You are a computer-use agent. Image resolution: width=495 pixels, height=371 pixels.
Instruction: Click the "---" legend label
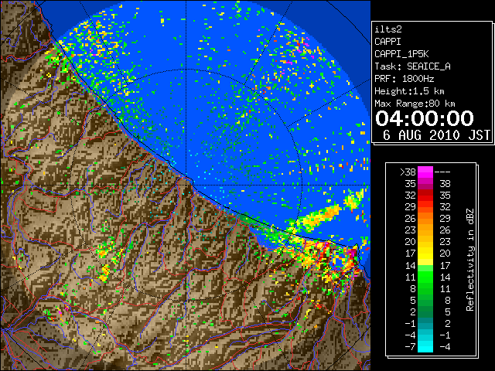pos(442,172)
